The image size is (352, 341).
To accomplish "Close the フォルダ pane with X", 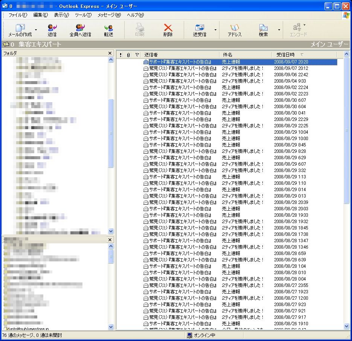I will pyautogui.click(x=110, y=53).
